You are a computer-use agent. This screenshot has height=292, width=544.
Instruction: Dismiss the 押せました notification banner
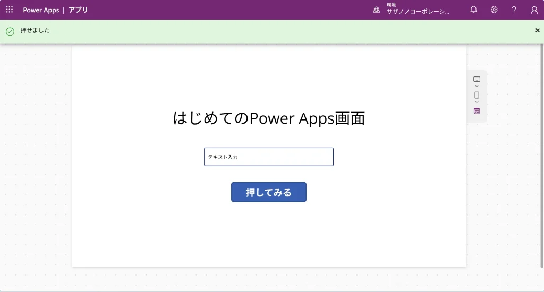tap(537, 31)
